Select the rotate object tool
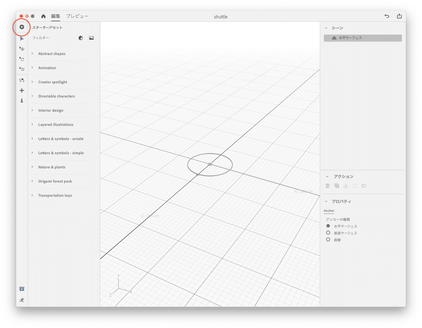 [x=22, y=59]
